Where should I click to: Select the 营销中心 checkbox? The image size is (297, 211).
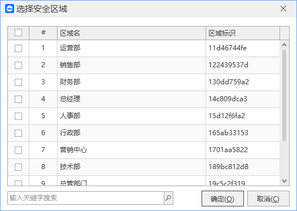(19, 150)
